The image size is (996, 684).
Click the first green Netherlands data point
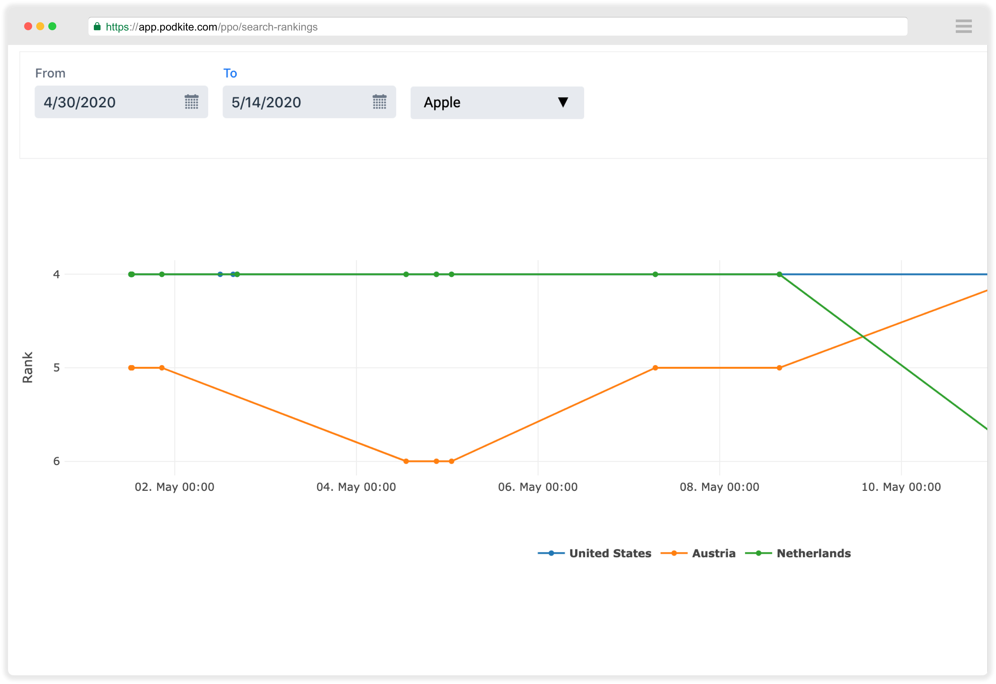pos(132,275)
